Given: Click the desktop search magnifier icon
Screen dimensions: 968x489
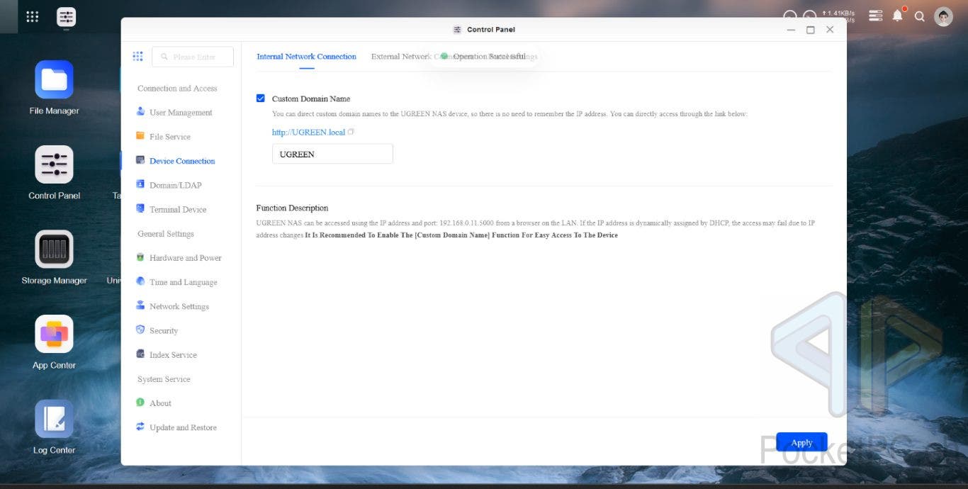Looking at the screenshot, I should point(920,16).
